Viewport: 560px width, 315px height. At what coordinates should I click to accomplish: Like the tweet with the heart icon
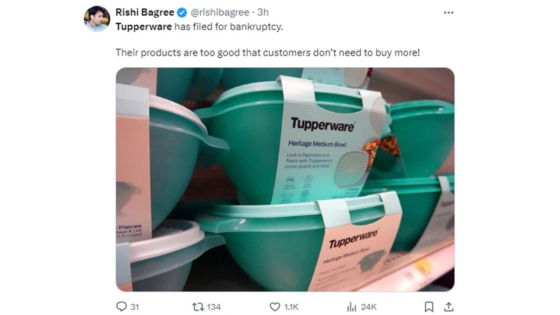275,307
